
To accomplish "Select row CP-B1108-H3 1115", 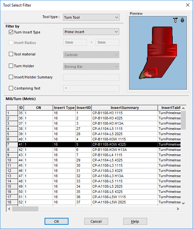I will [93, 113].
